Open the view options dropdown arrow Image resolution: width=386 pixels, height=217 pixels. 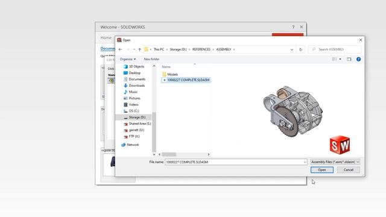coord(340,59)
